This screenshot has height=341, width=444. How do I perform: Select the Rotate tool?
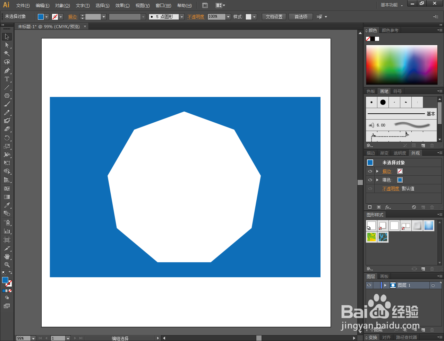7,138
